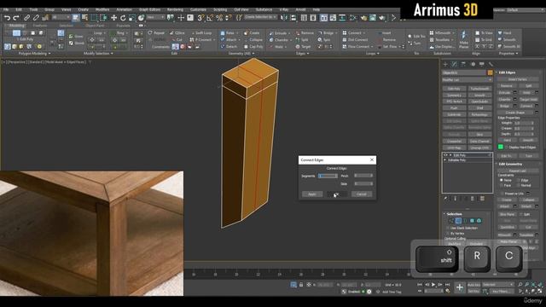
Task: Click Apply in Connect Edges dialog
Action: click(x=312, y=194)
